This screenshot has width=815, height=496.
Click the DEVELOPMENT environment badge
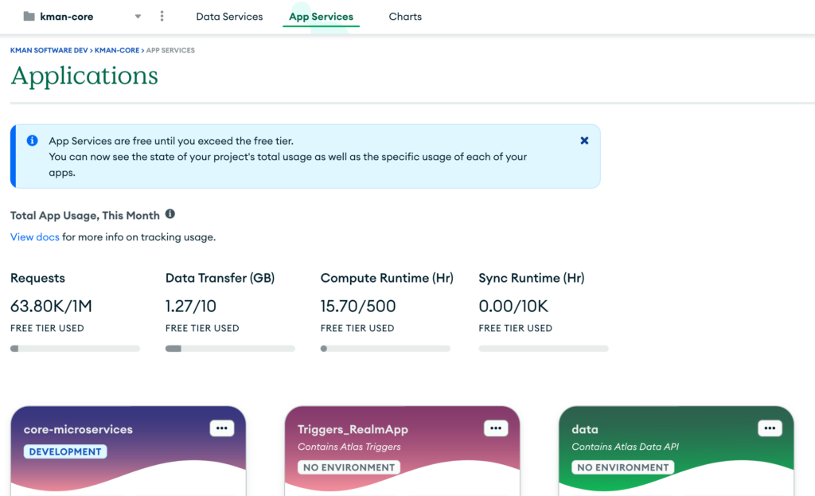click(x=65, y=451)
